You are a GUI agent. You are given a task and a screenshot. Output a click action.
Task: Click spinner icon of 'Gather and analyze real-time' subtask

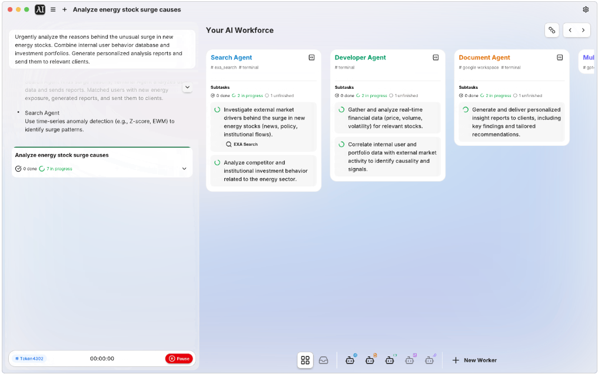(341, 110)
